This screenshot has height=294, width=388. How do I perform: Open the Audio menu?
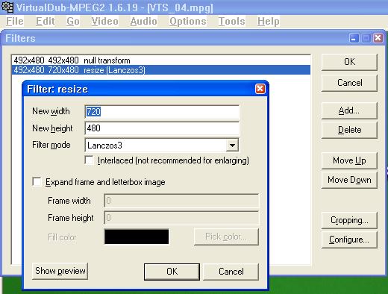click(143, 21)
